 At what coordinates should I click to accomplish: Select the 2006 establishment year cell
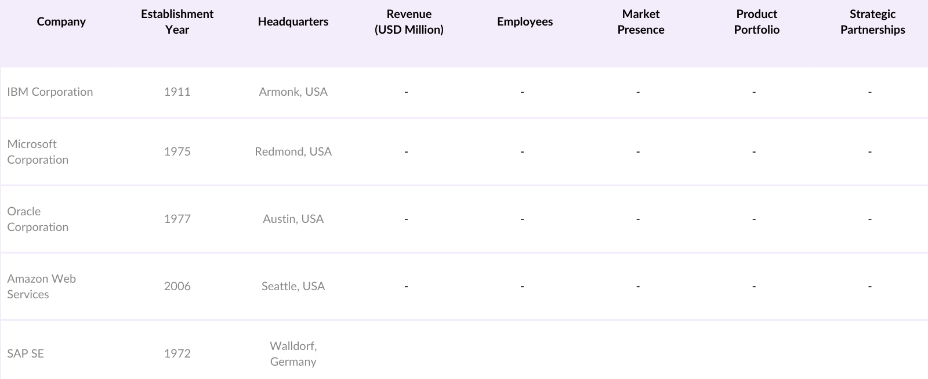(x=177, y=286)
